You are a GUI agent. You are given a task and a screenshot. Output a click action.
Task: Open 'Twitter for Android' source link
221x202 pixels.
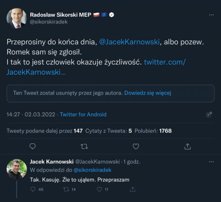[83, 115]
